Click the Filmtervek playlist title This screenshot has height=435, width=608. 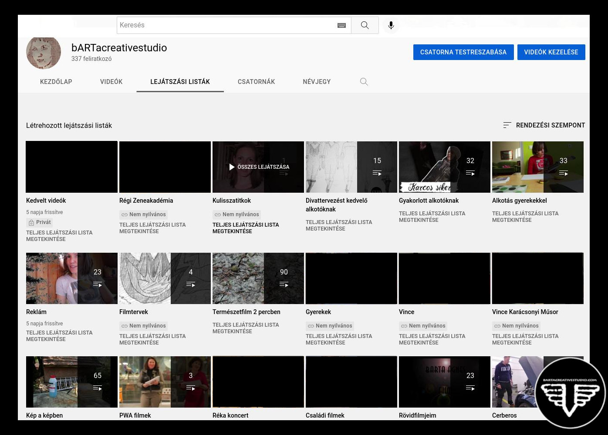pyautogui.click(x=134, y=312)
